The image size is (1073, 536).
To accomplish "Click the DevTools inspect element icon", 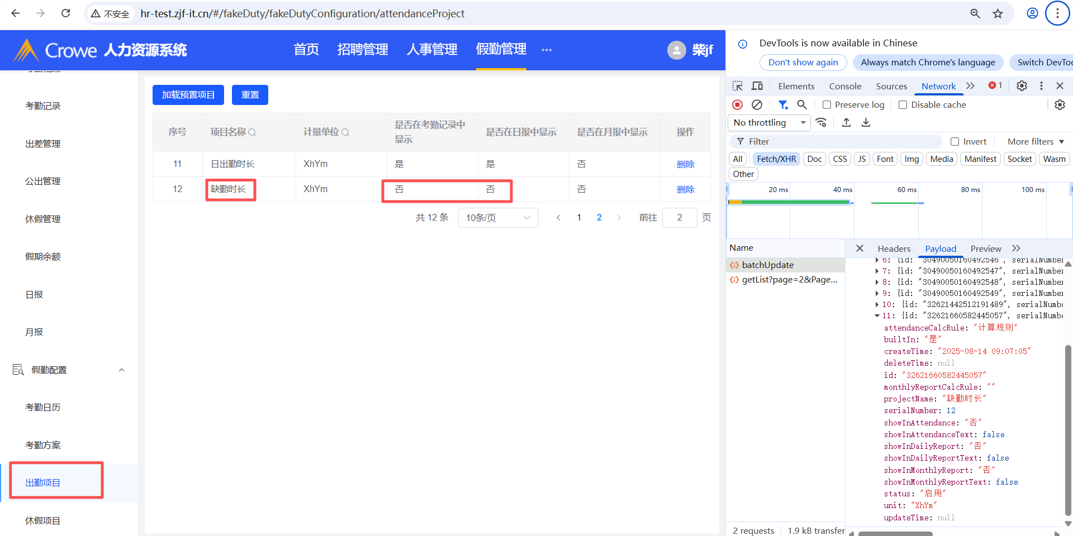I will [x=738, y=86].
